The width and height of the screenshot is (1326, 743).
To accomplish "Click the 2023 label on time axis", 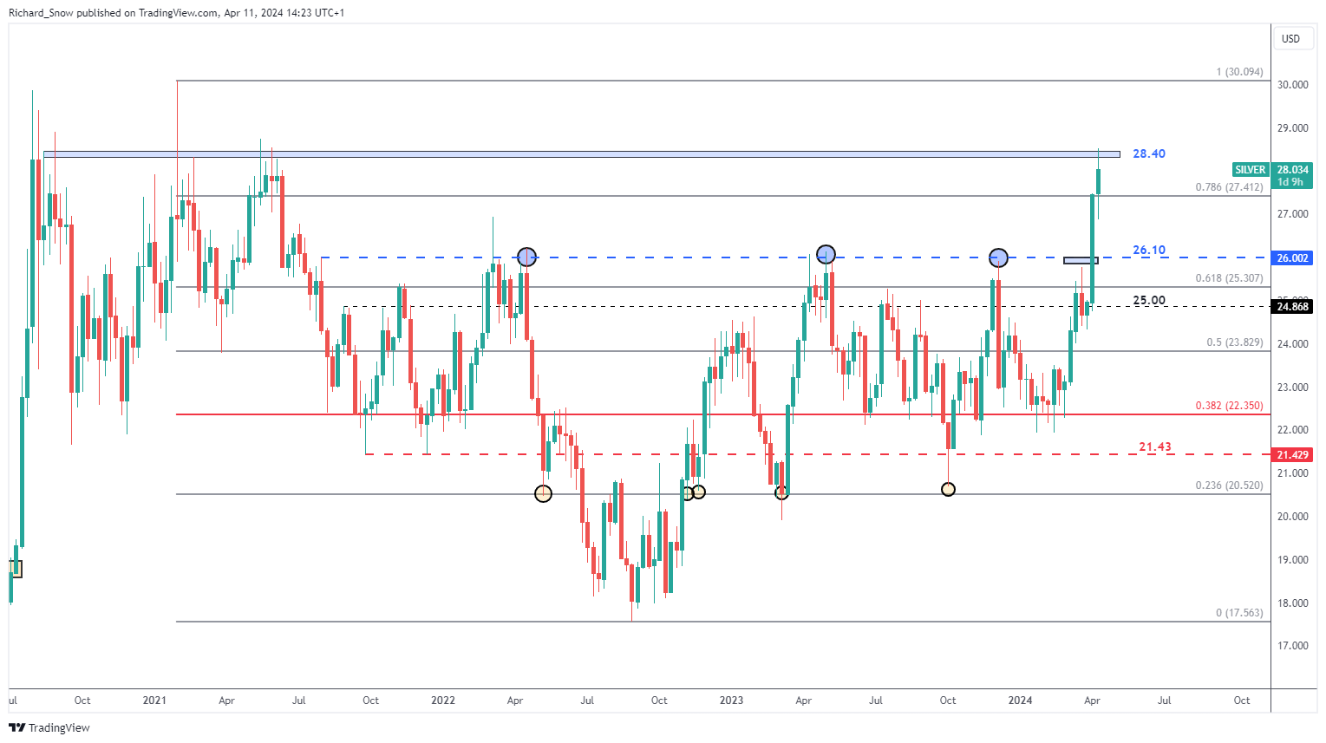I will [731, 701].
